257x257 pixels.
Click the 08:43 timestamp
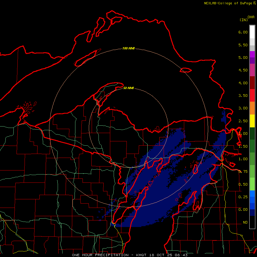[x=181, y=255]
